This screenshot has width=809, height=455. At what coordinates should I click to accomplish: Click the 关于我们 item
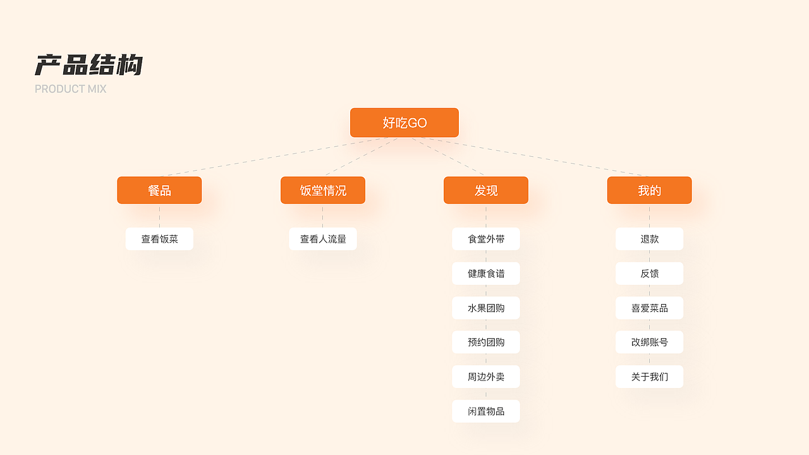(x=650, y=377)
